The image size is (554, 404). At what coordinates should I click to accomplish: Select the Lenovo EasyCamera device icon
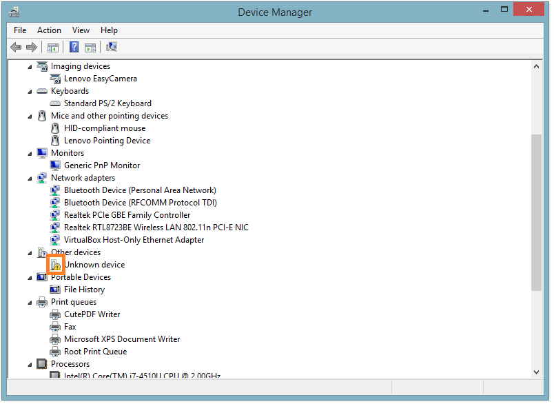[55, 79]
